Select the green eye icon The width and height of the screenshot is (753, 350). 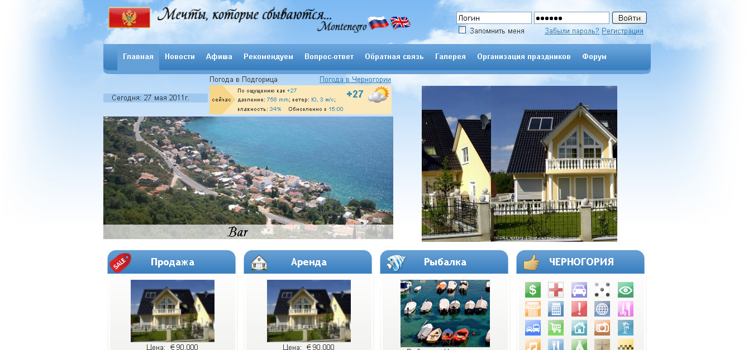click(626, 290)
